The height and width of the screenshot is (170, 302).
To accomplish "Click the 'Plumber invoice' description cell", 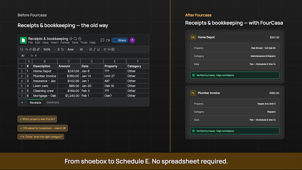I will (45, 76).
